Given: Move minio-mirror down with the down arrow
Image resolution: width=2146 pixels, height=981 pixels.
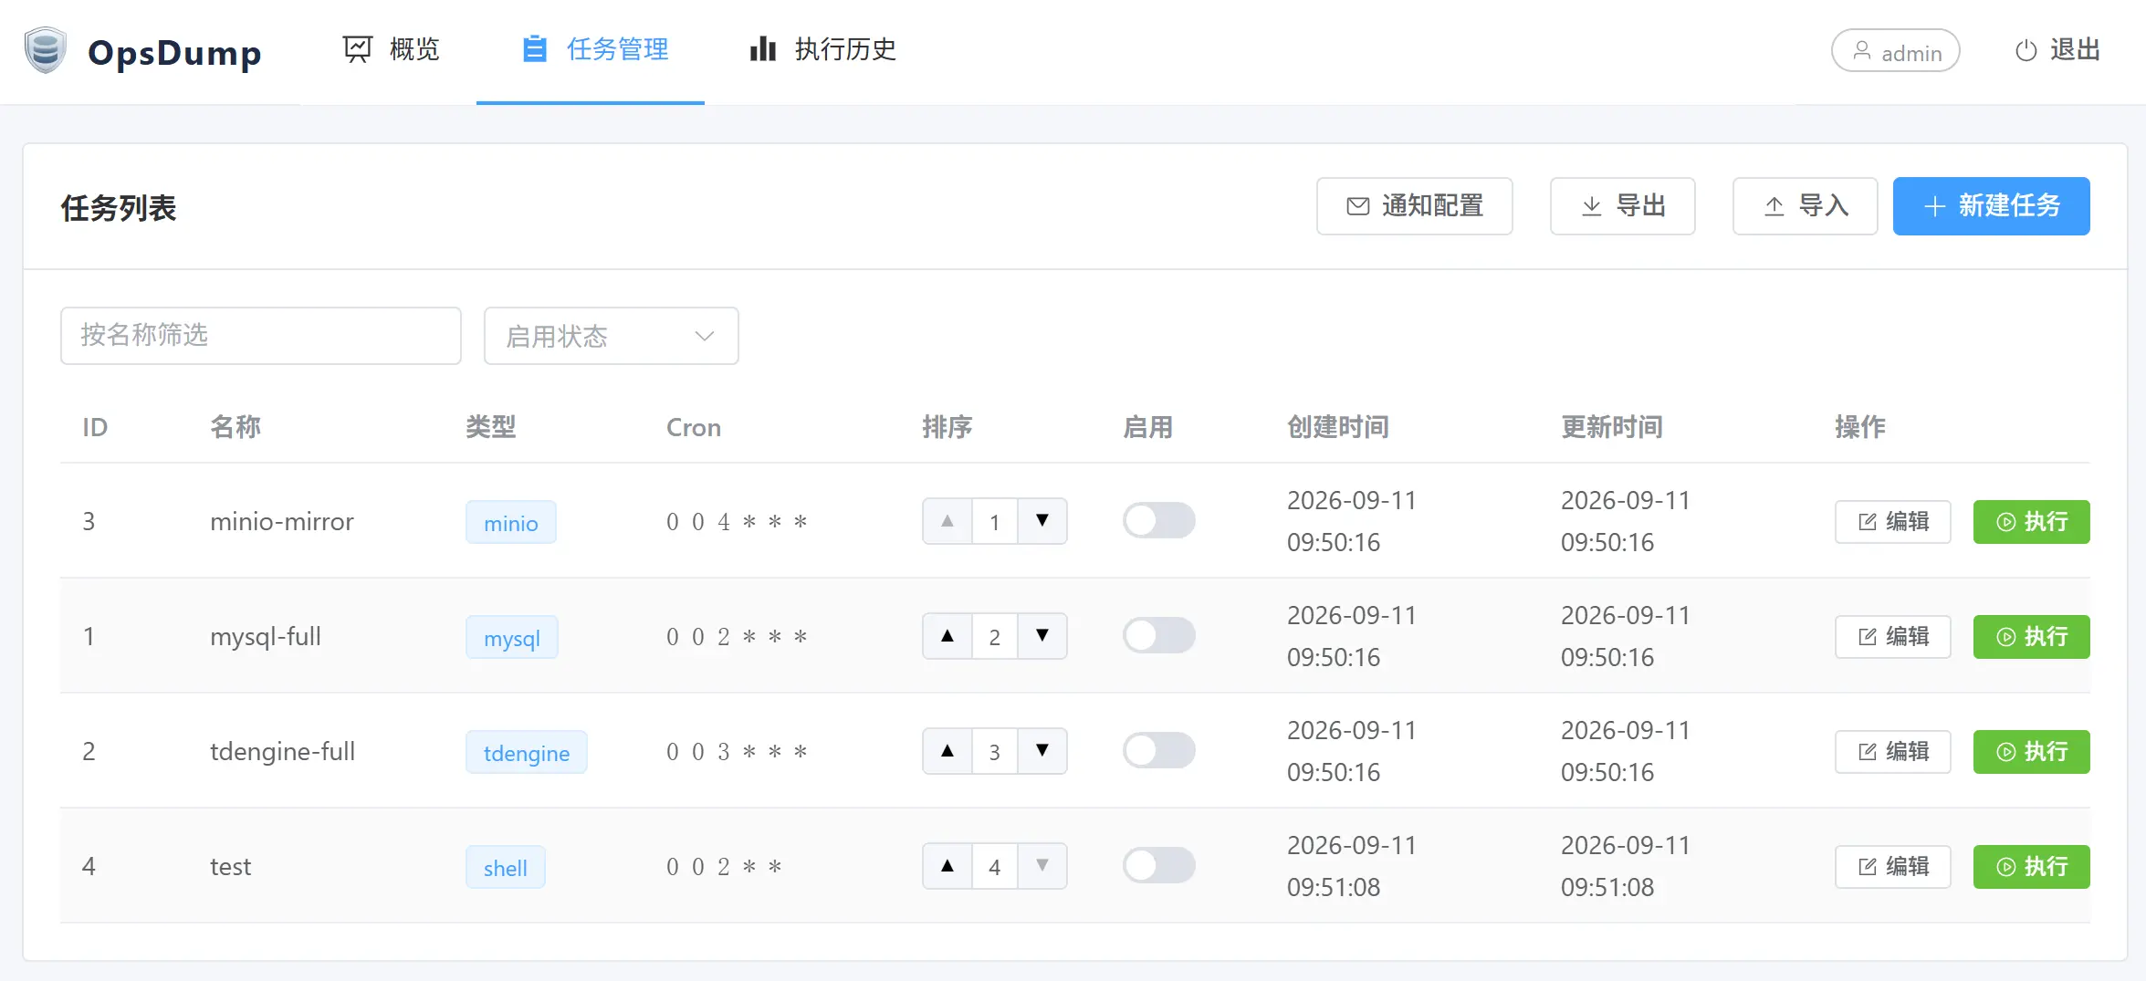Looking at the screenshot, I should click(x=1042, y=521).
